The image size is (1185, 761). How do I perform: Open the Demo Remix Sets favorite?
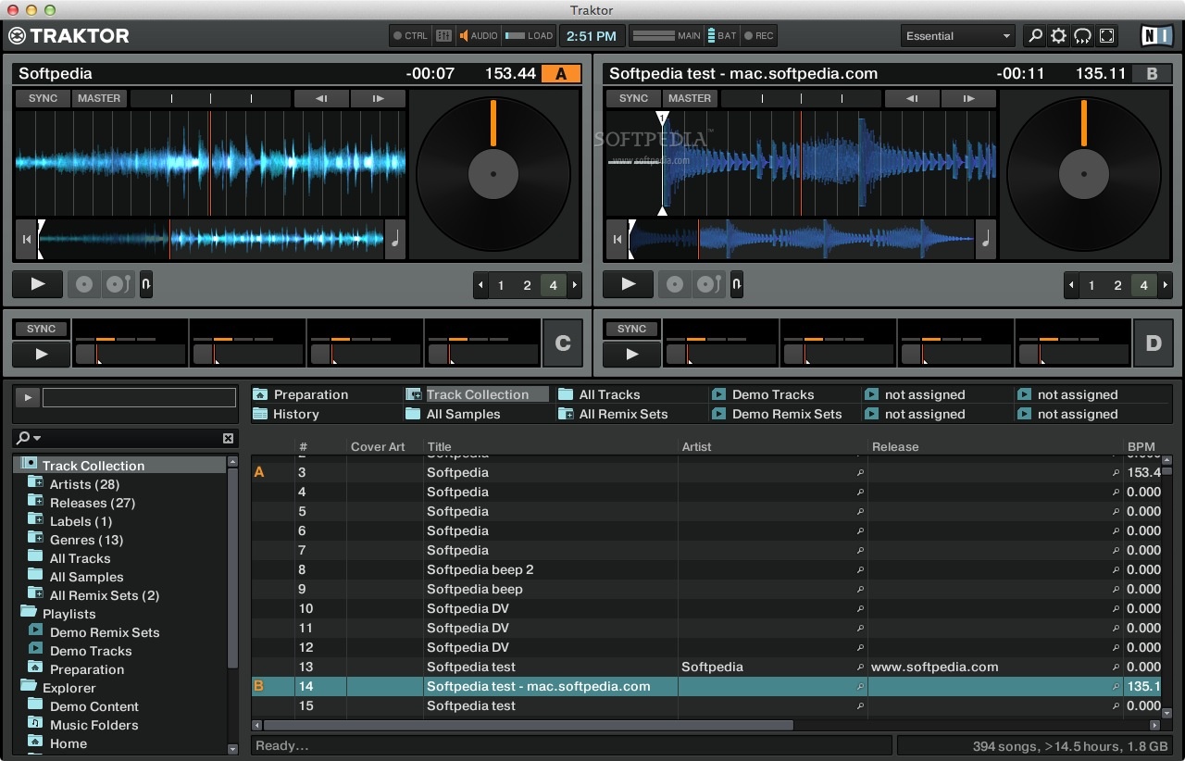coord(786,414)
